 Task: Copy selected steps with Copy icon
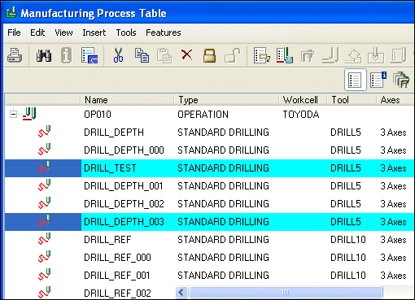click(x=142, y=55)
